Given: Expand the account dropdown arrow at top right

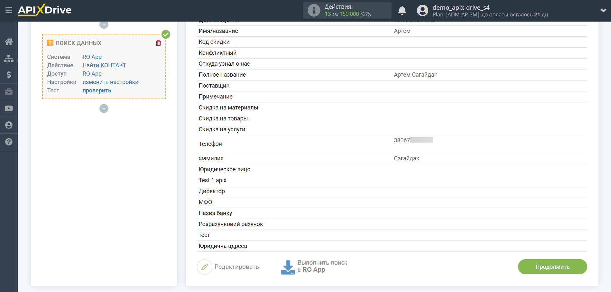Looking at the screenshot, I should pos(604,10).
